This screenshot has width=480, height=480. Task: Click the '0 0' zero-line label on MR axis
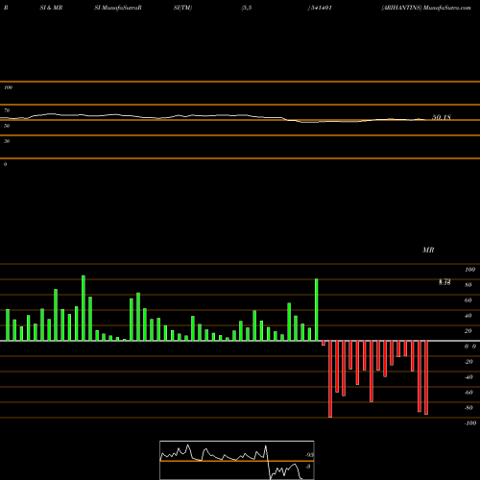pos(470,347)
